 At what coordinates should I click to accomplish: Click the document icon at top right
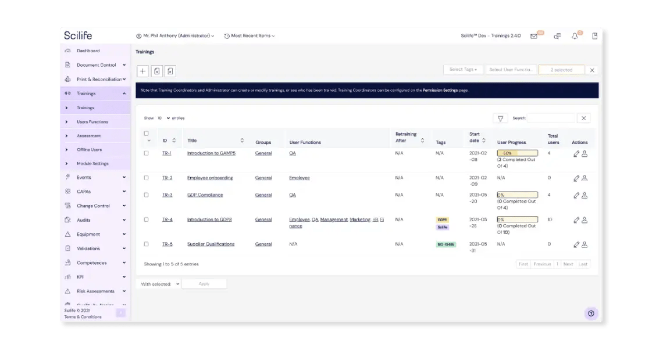pos(594,36)
